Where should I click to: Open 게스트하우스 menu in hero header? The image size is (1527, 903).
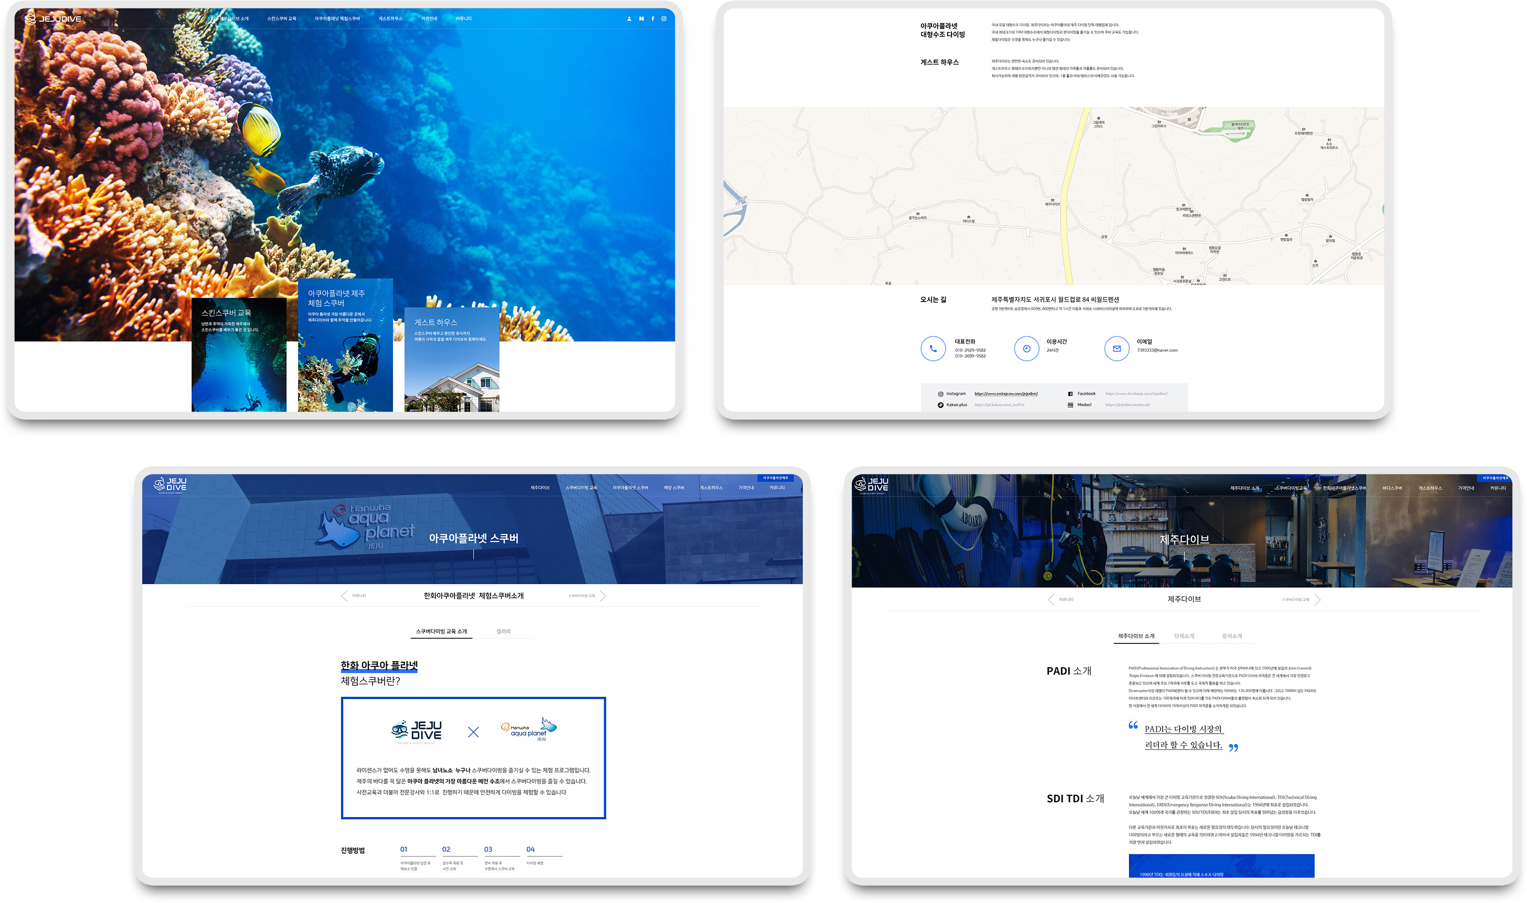coord(390,19)
